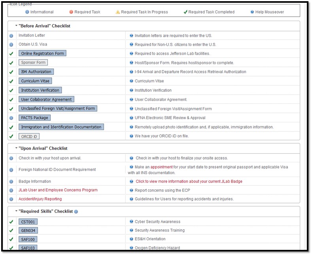Screen dimensions: 312x255
Task: Click the Required Task legend icon
Action: 71,12
